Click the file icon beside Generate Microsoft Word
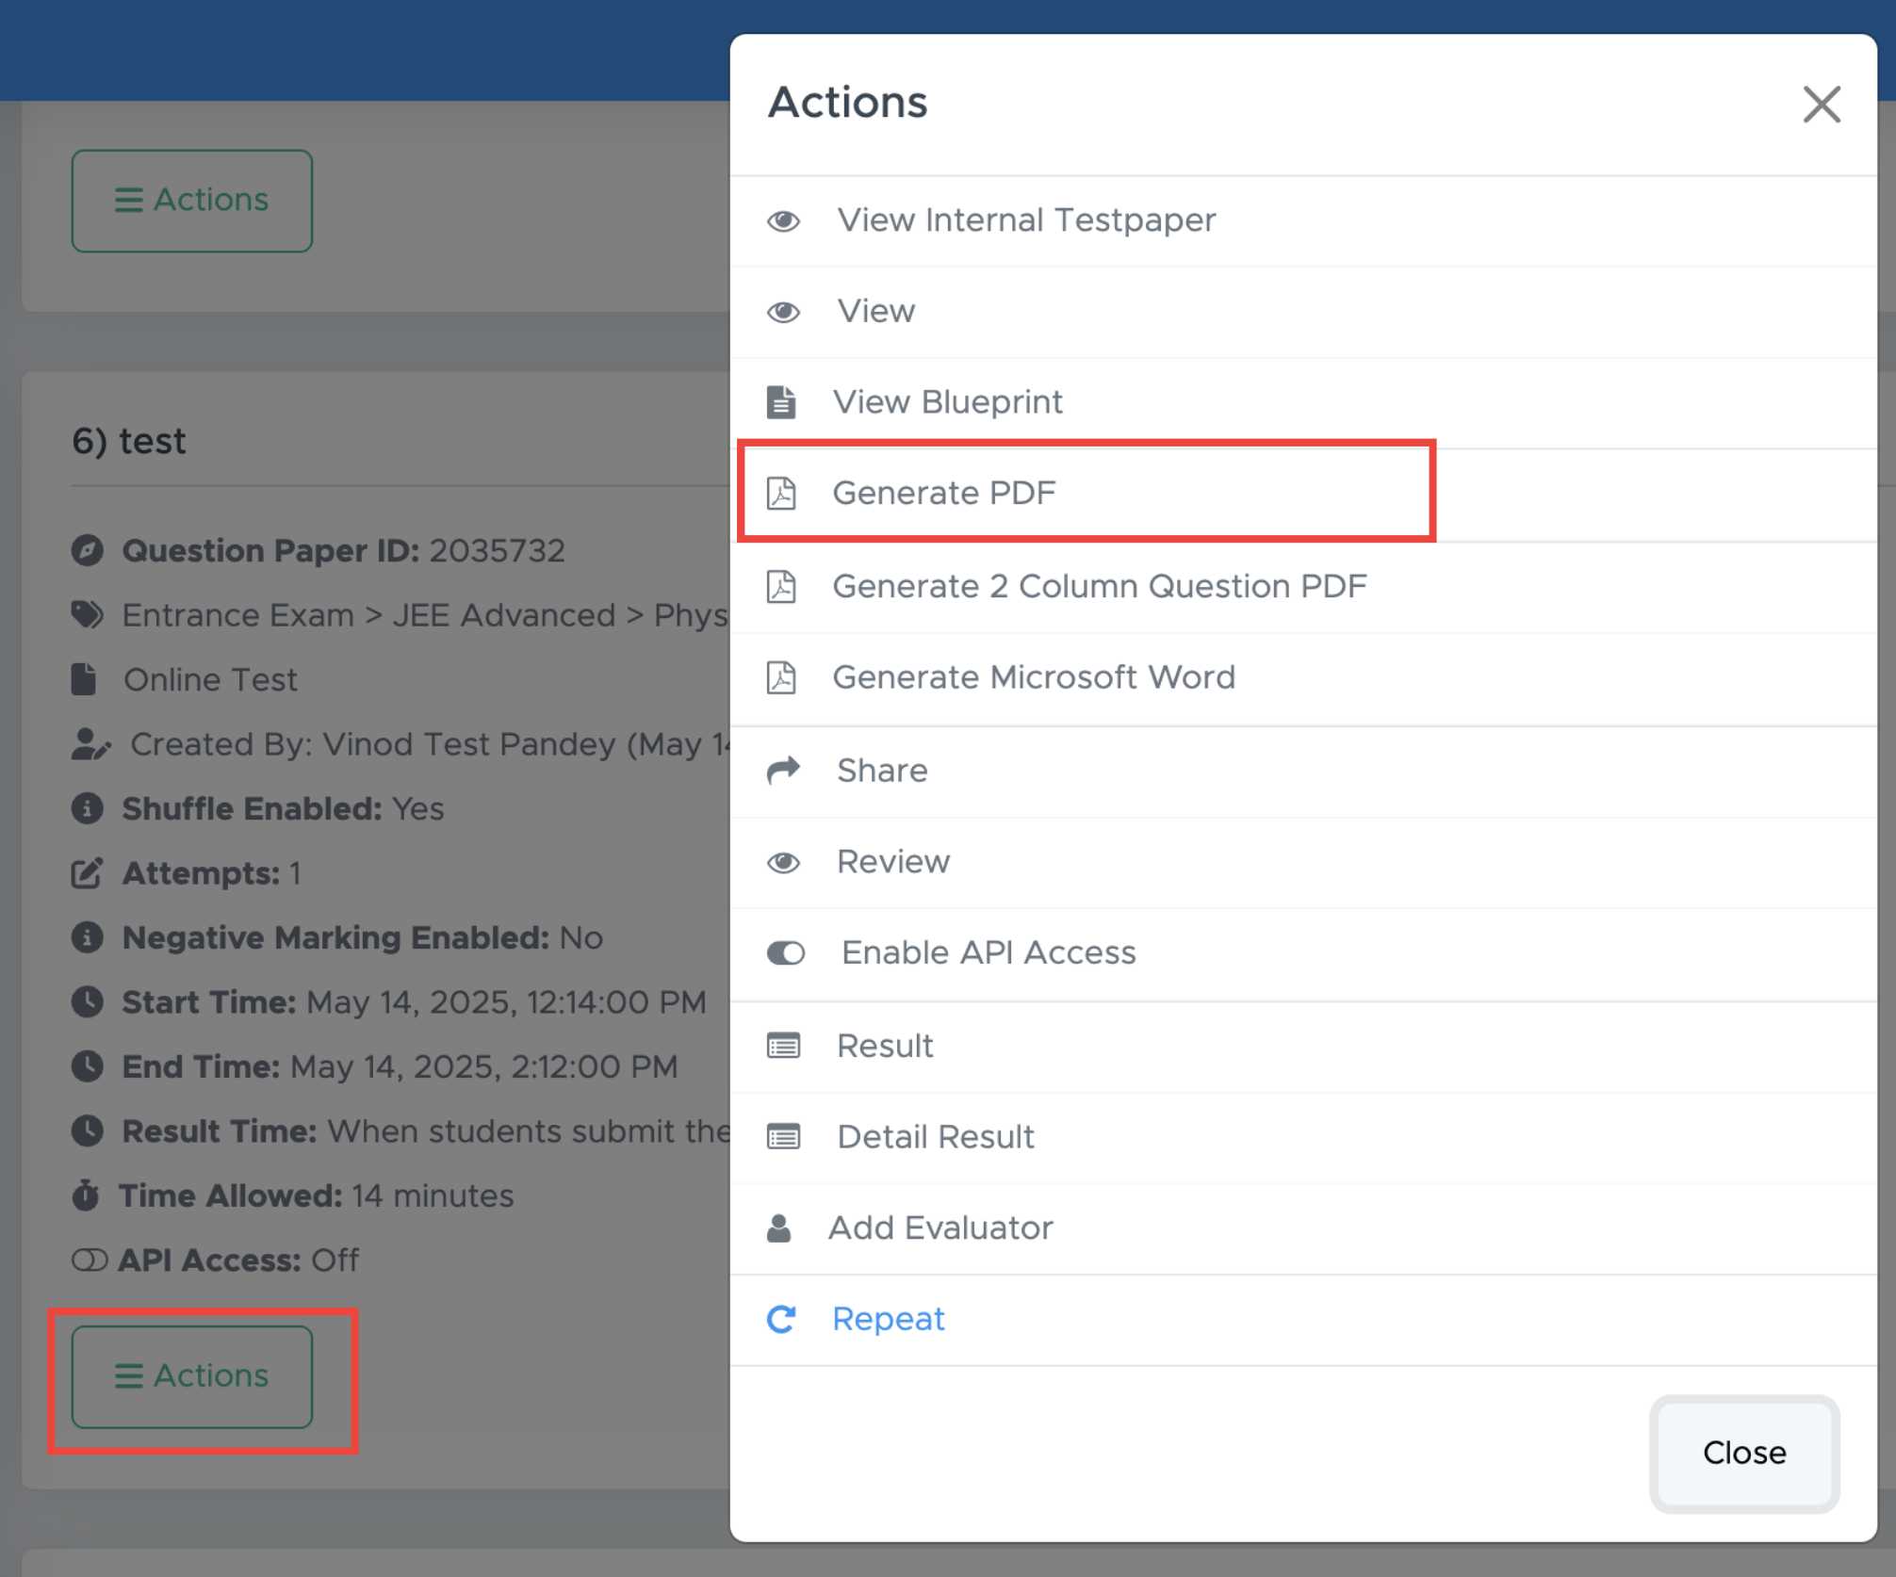 tap(781, 677)
